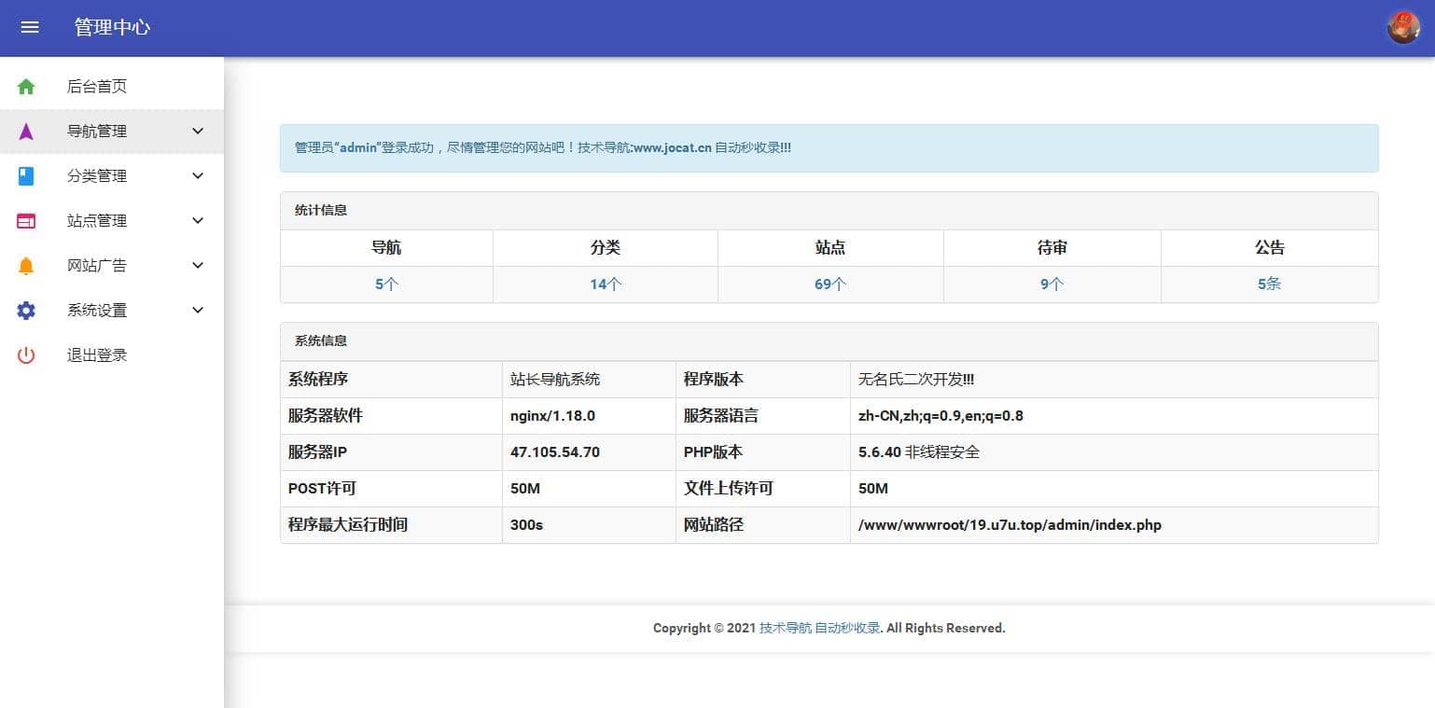Image resolution: width=1435 pixels, height=708 pixels.
Task: Expand the 分类管理 chevron
Action: click(198, 176)
